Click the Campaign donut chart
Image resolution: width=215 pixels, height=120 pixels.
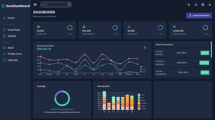62,98
